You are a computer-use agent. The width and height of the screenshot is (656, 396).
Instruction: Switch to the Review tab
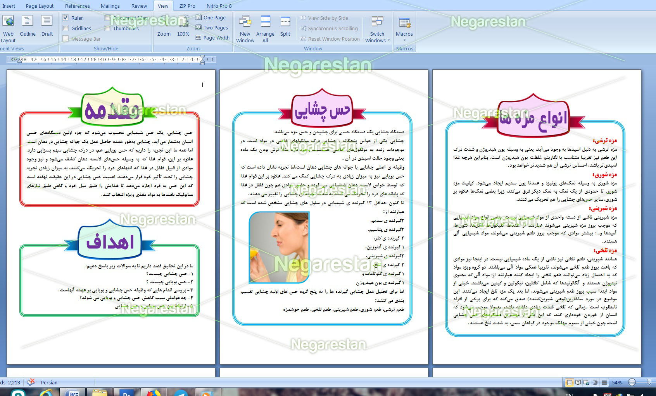tap(139, 6)
